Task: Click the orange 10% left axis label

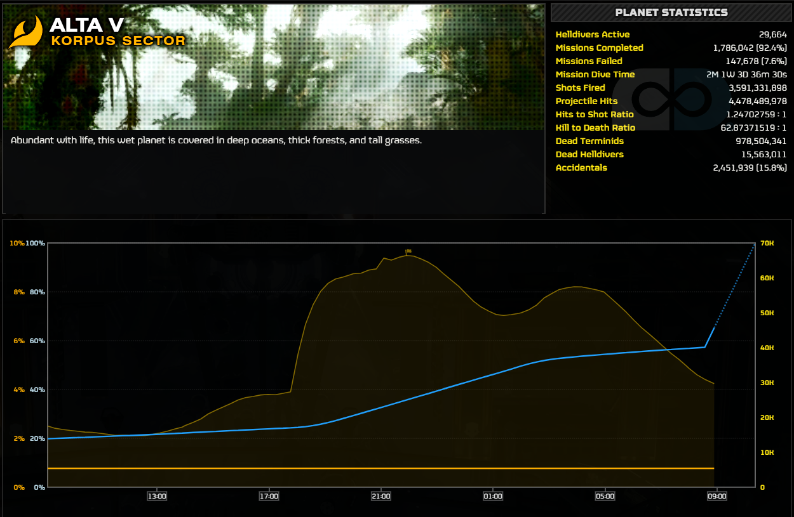Action: coord(17,244)
